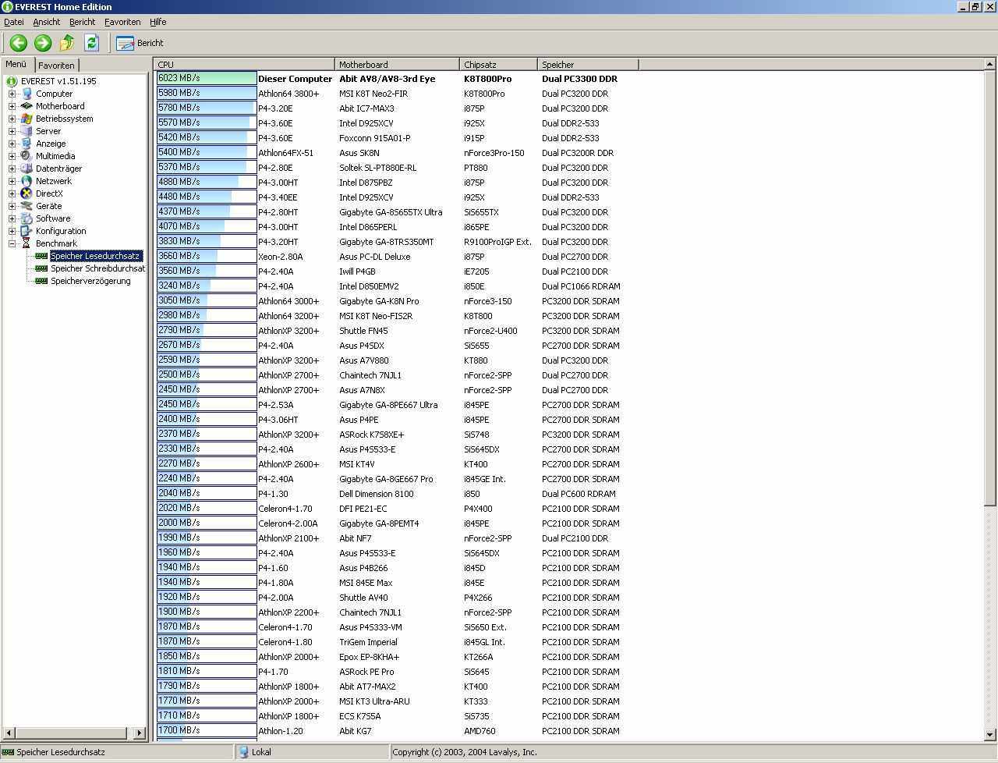998x763 pixels.
Task: Open the Bericht menu
Action: coord(82,22)
